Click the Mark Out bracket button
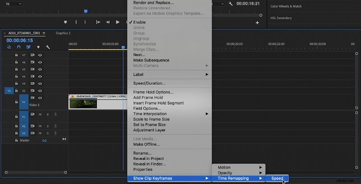The image size is (361, 184). (85, 22)
